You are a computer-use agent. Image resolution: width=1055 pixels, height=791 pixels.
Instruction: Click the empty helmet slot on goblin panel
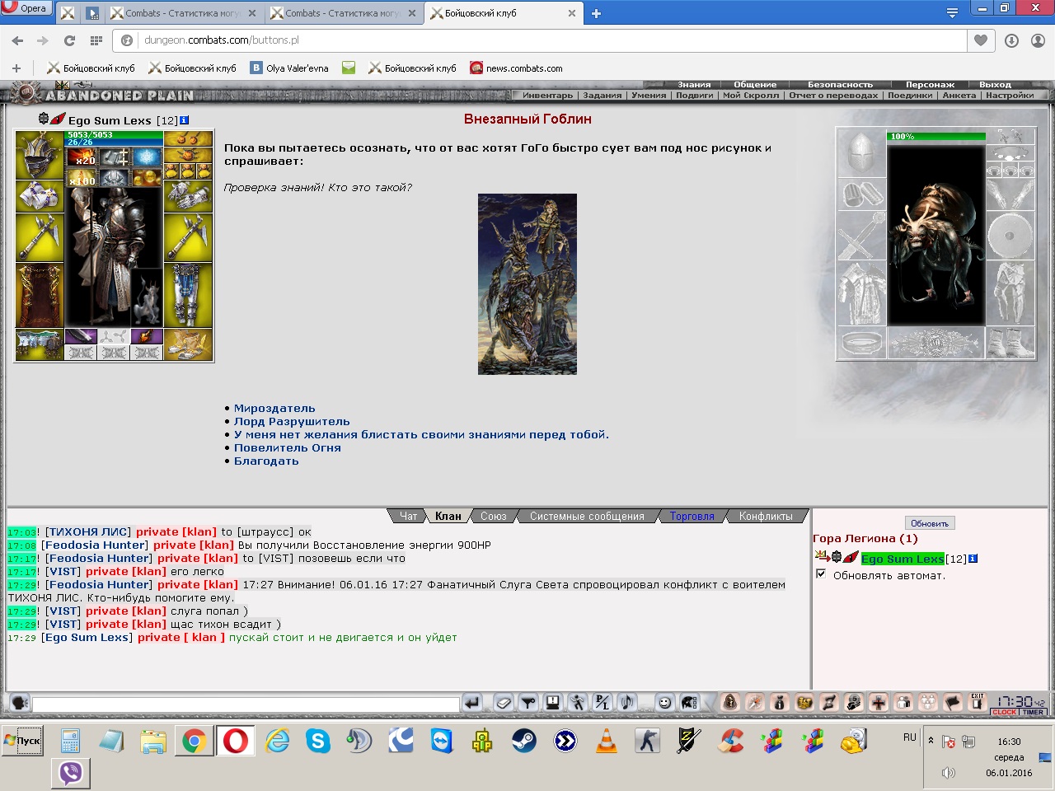coord(860,153)
